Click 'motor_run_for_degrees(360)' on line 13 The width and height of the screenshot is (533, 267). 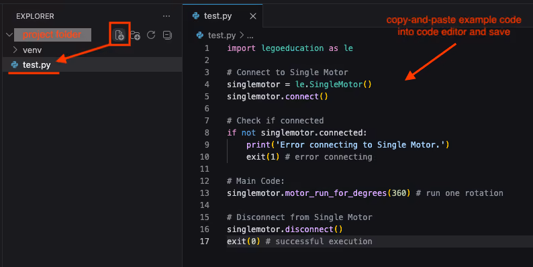(x=348, y=193)
